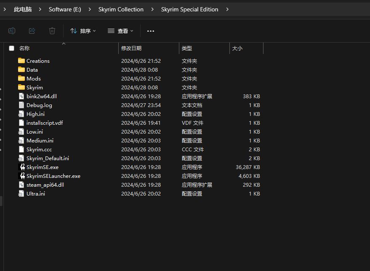Sort by the 类型 column header
Screen dimensions: 370x271
pos(186,48)
